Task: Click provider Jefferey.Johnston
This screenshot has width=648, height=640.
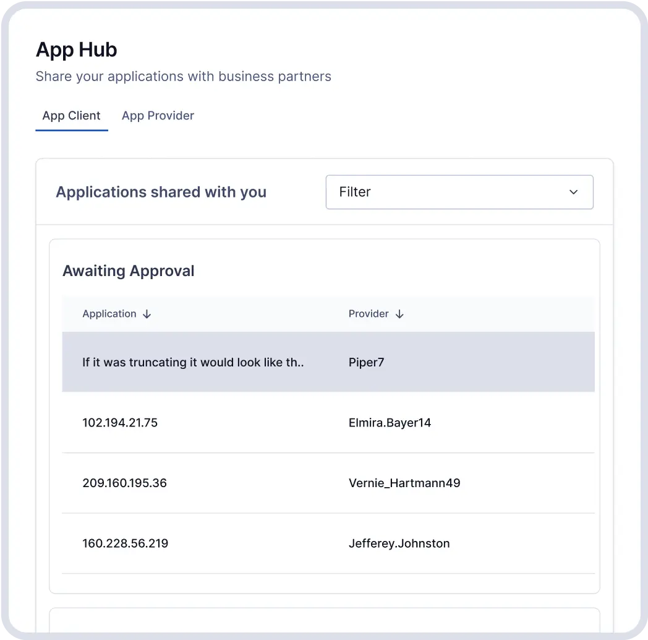Action: [399, 543]
